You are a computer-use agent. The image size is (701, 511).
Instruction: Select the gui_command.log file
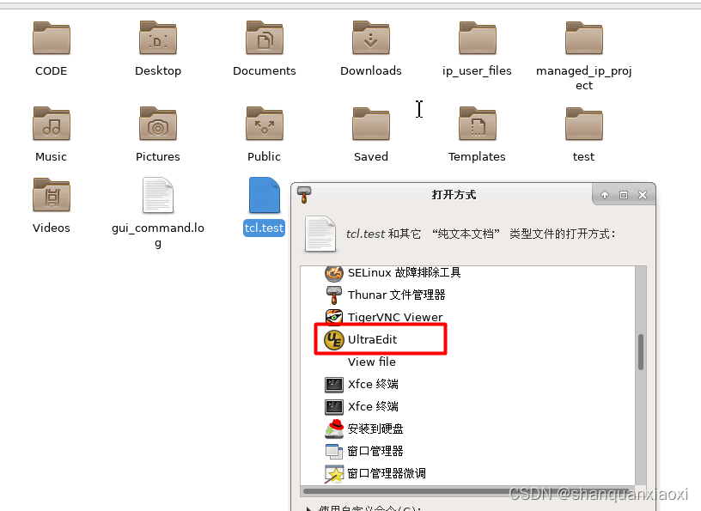coord(158,213)
